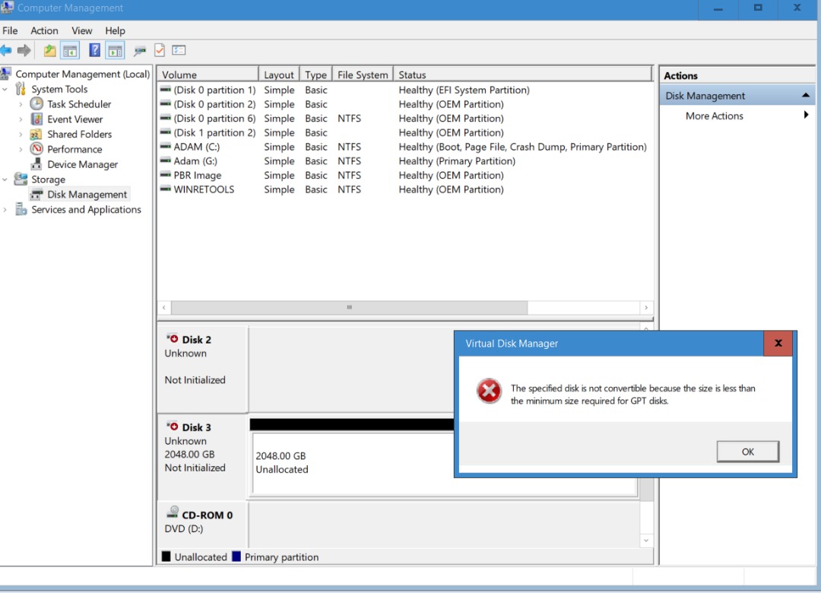Viewport: 821px width, 593px height.
Task: Sort by the Volume column header
Action: (208, 75)
